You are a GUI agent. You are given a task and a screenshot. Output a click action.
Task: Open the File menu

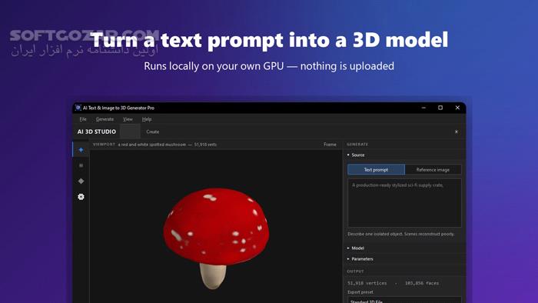tap(83, 119)
